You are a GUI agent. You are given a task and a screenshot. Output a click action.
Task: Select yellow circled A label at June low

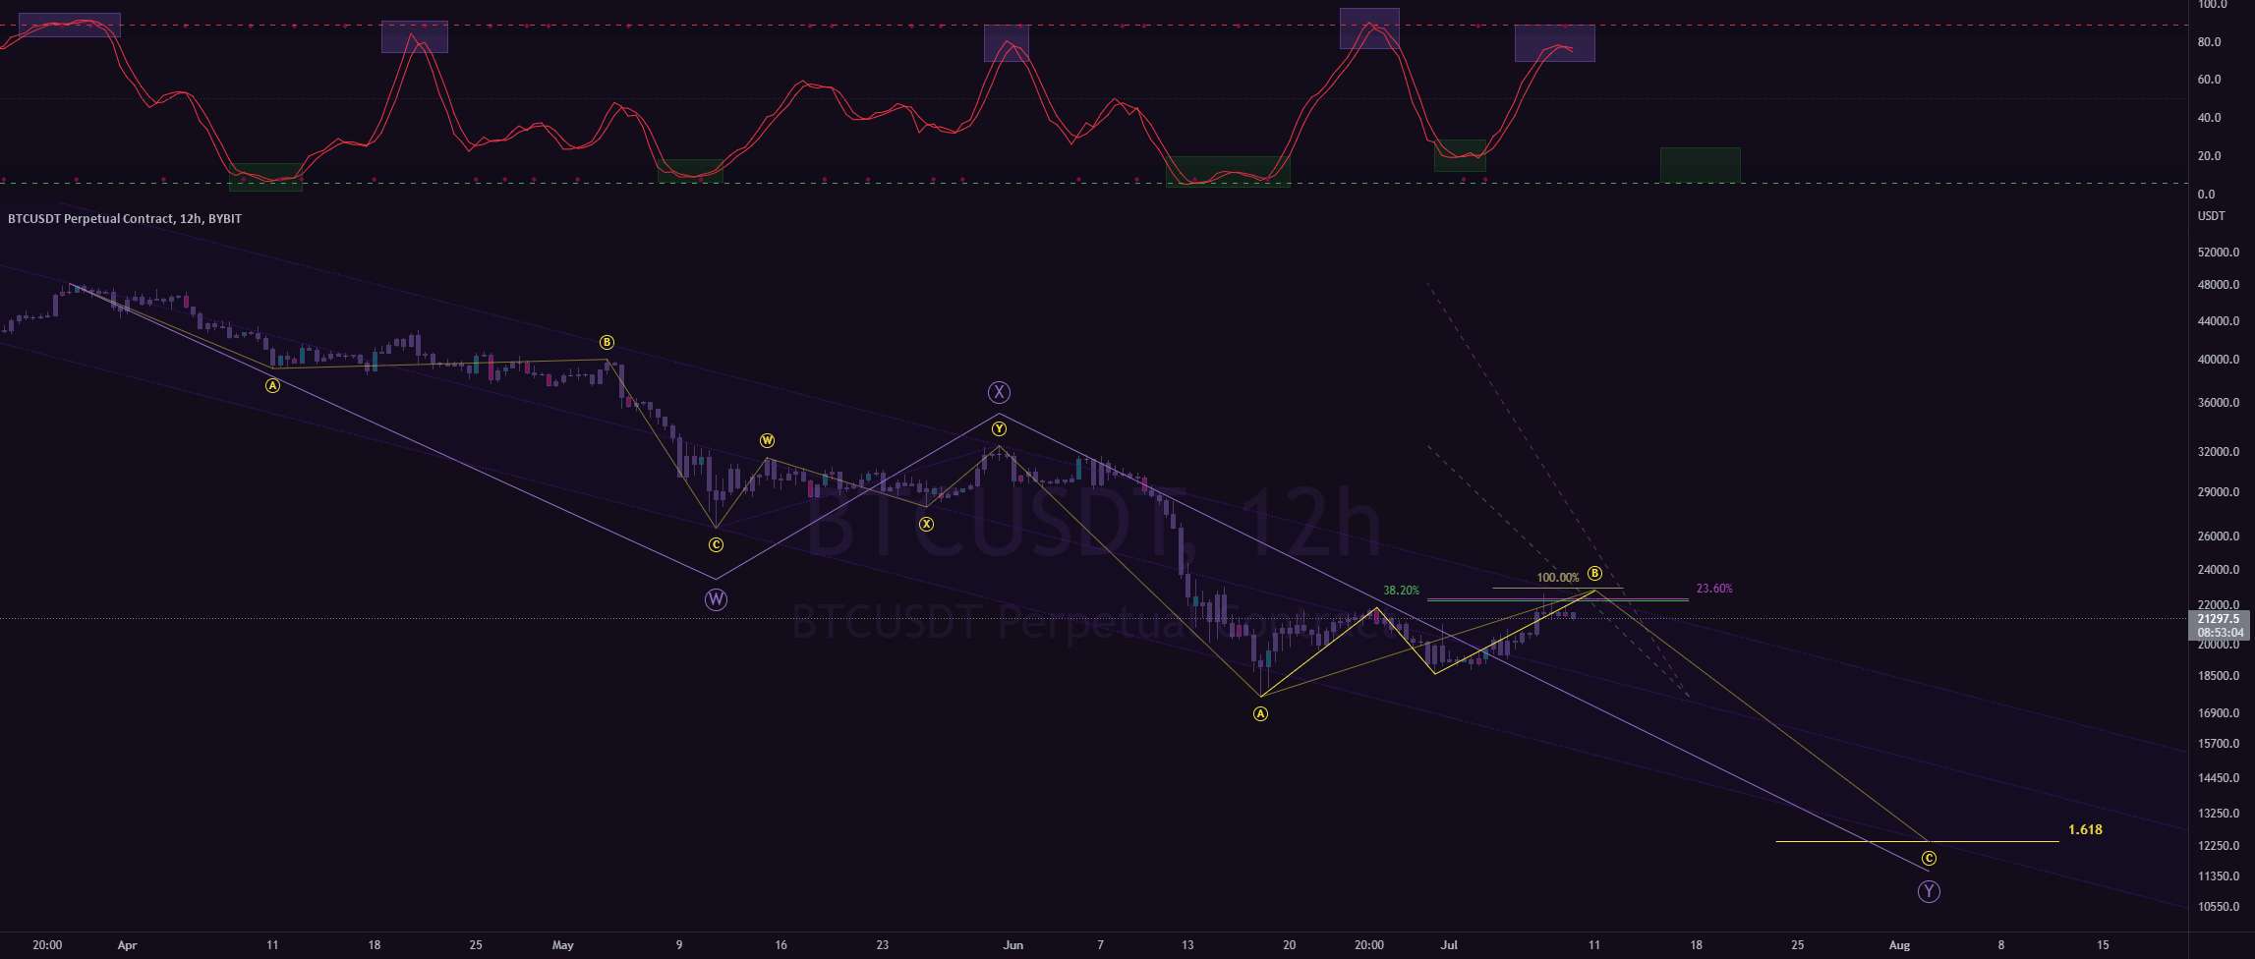click(x=1260, y=714)
